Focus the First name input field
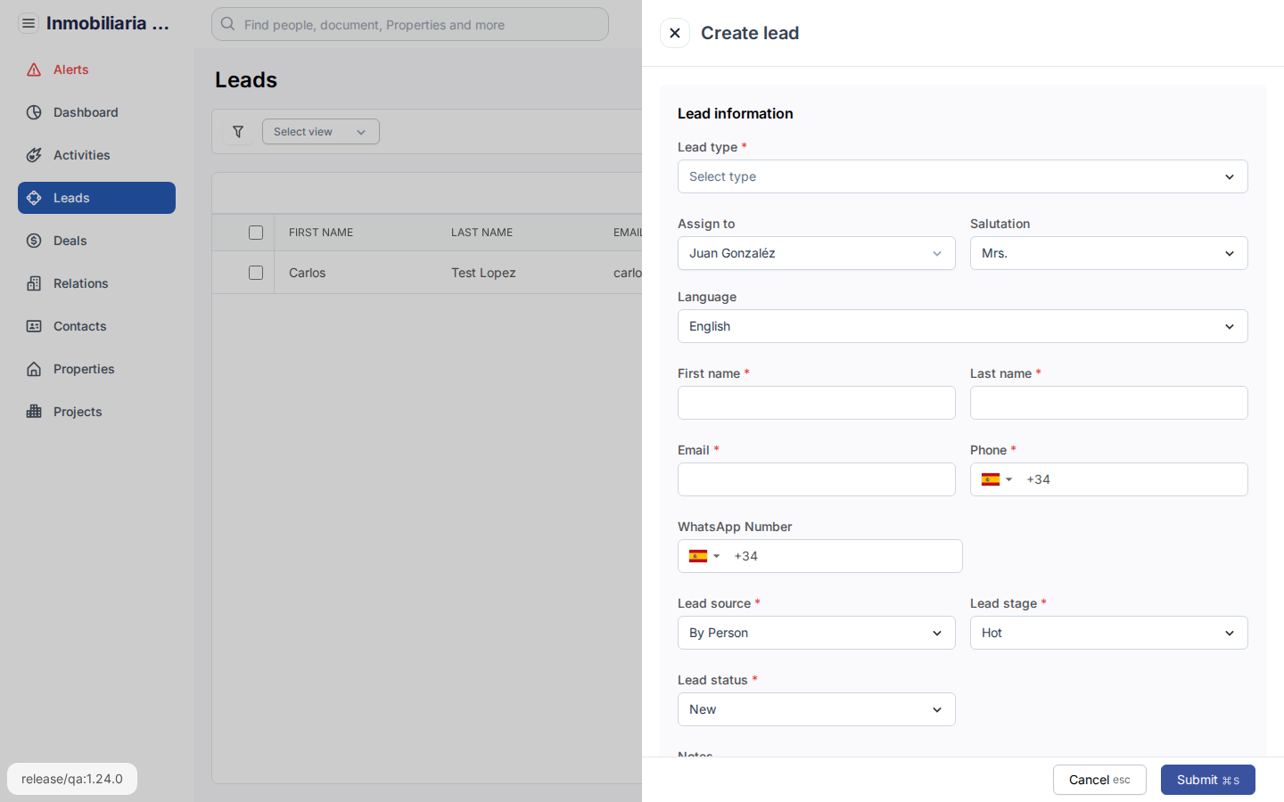1284x802 pixels. point(816,403)
